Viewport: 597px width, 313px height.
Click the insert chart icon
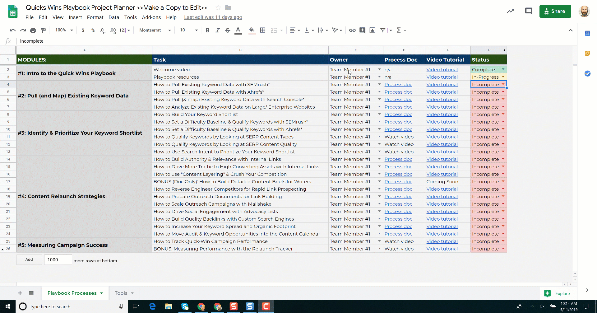[372, 30]
